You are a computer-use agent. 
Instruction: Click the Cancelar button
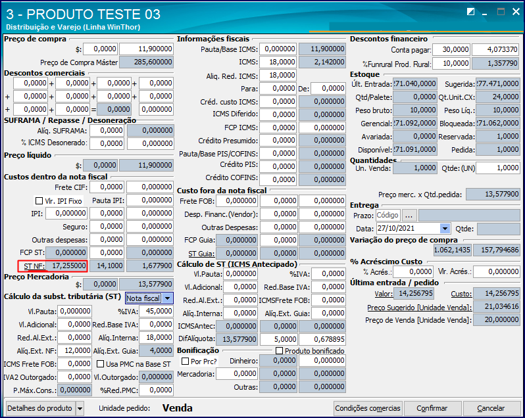(491, 408)
